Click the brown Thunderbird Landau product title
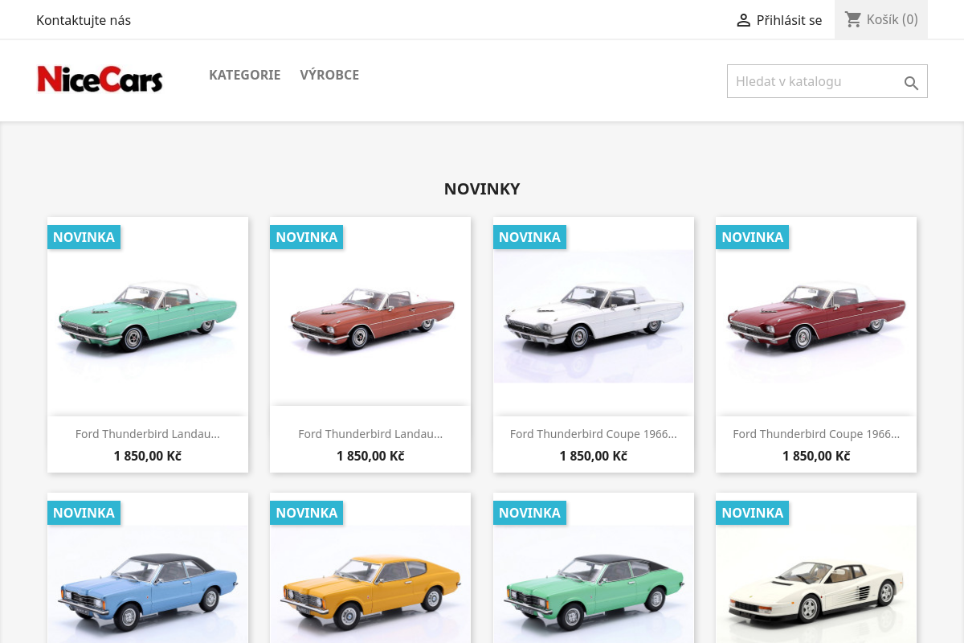Screen dimensions: 964x643 [x=370, y=434]
